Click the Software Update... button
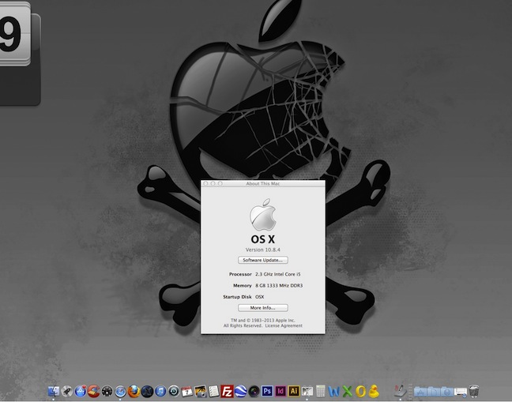This screenshot has width=512, height=402. [x=263, y=260]
